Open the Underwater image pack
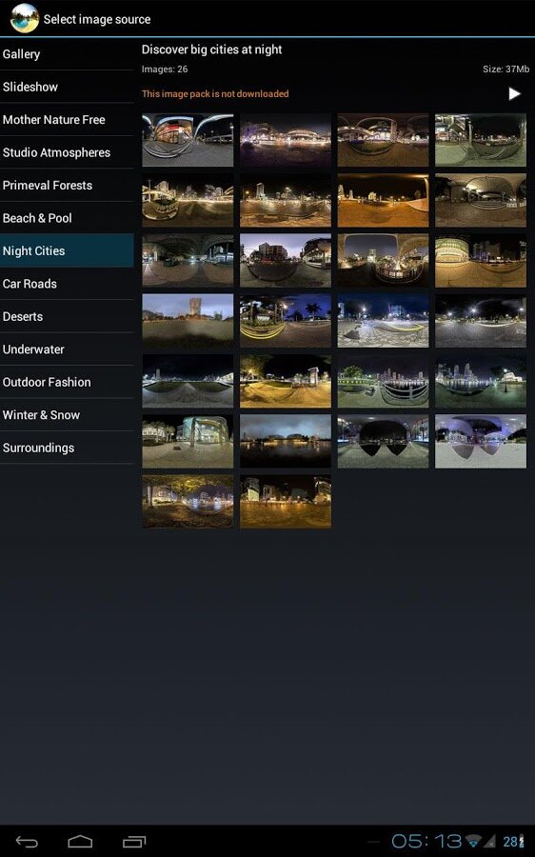The image size is (535, 857). click(x=67, y=349)
